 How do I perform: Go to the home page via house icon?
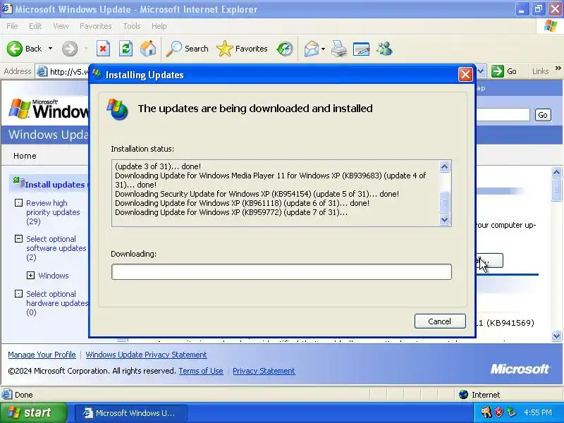click(148, 49)
